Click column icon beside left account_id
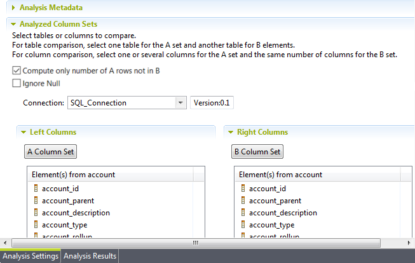 click(36, 189)
